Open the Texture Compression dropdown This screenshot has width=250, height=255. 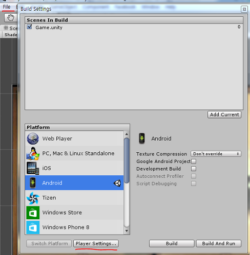coord(216,154)
